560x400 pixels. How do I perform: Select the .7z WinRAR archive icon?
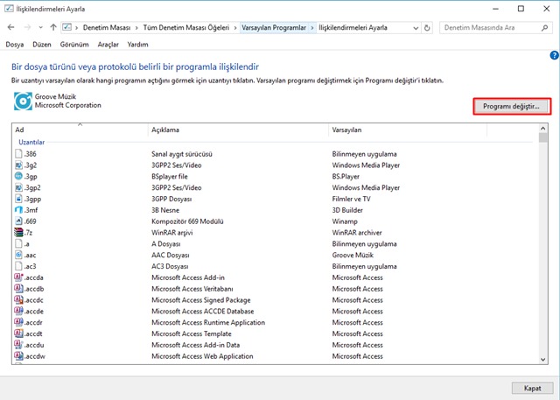(x=18, y=233)
